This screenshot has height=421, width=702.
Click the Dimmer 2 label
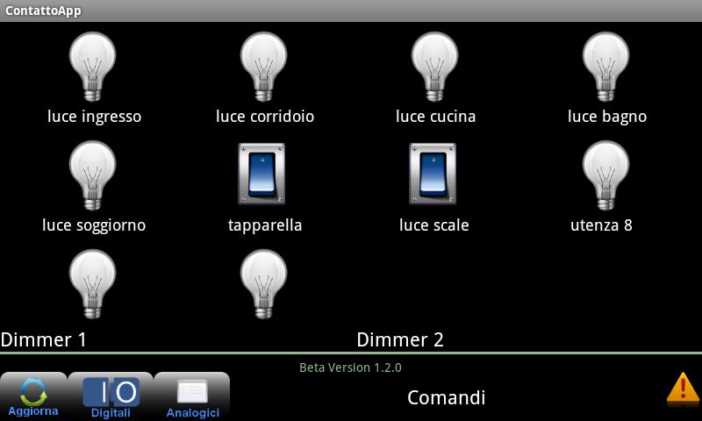[400, 340]
